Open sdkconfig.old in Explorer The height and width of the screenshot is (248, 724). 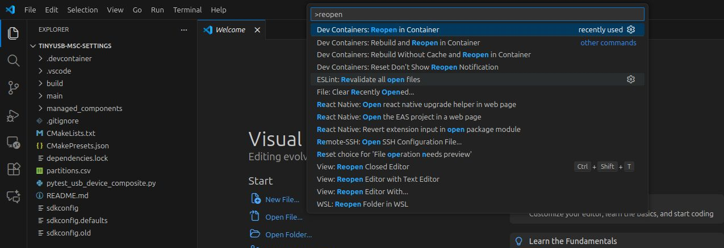[112, 233]
